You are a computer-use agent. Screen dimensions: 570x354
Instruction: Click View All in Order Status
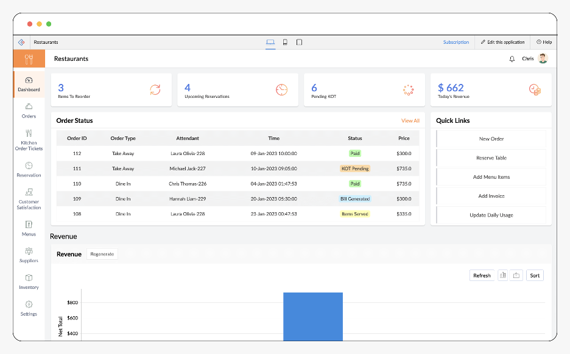click(x=410, y=120)
